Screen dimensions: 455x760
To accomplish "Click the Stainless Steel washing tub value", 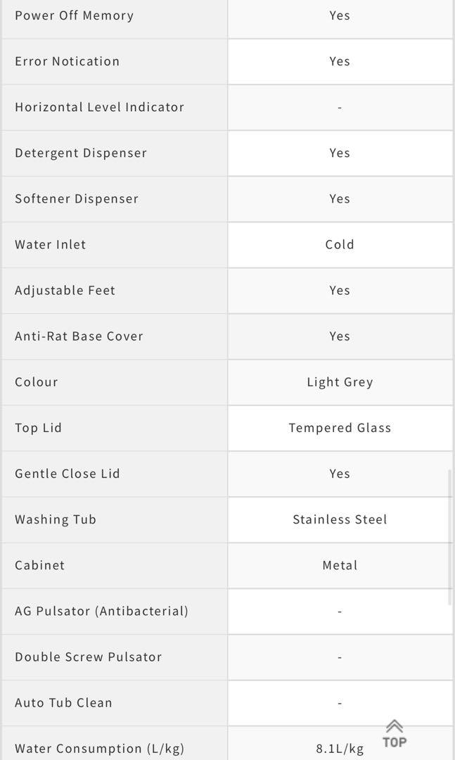I will [340, 519].
